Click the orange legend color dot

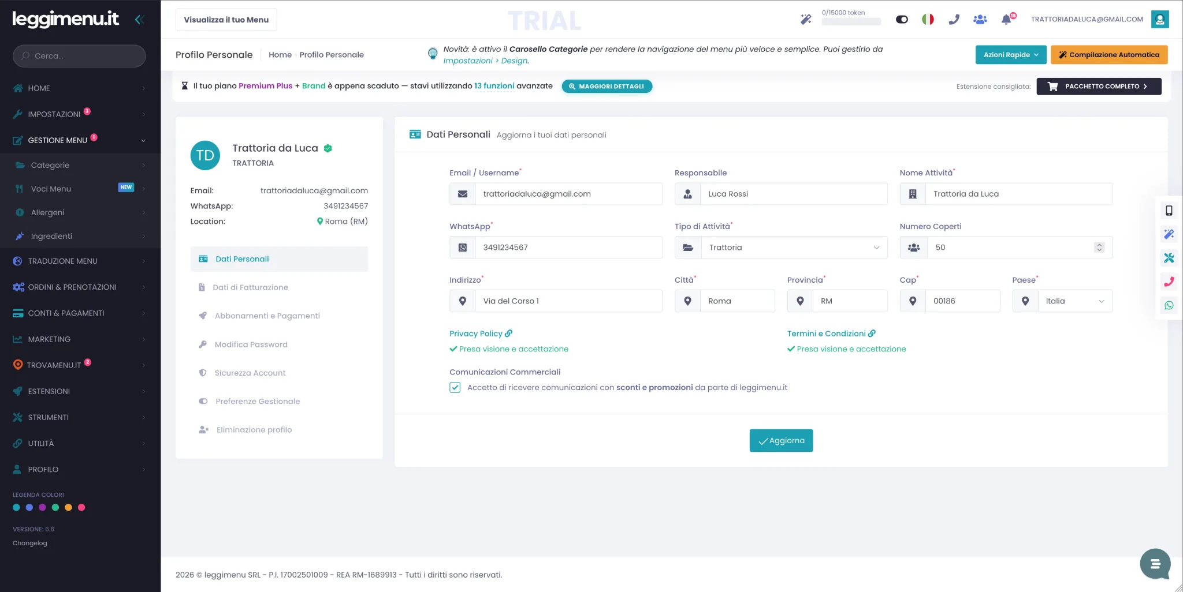(68, 508)
